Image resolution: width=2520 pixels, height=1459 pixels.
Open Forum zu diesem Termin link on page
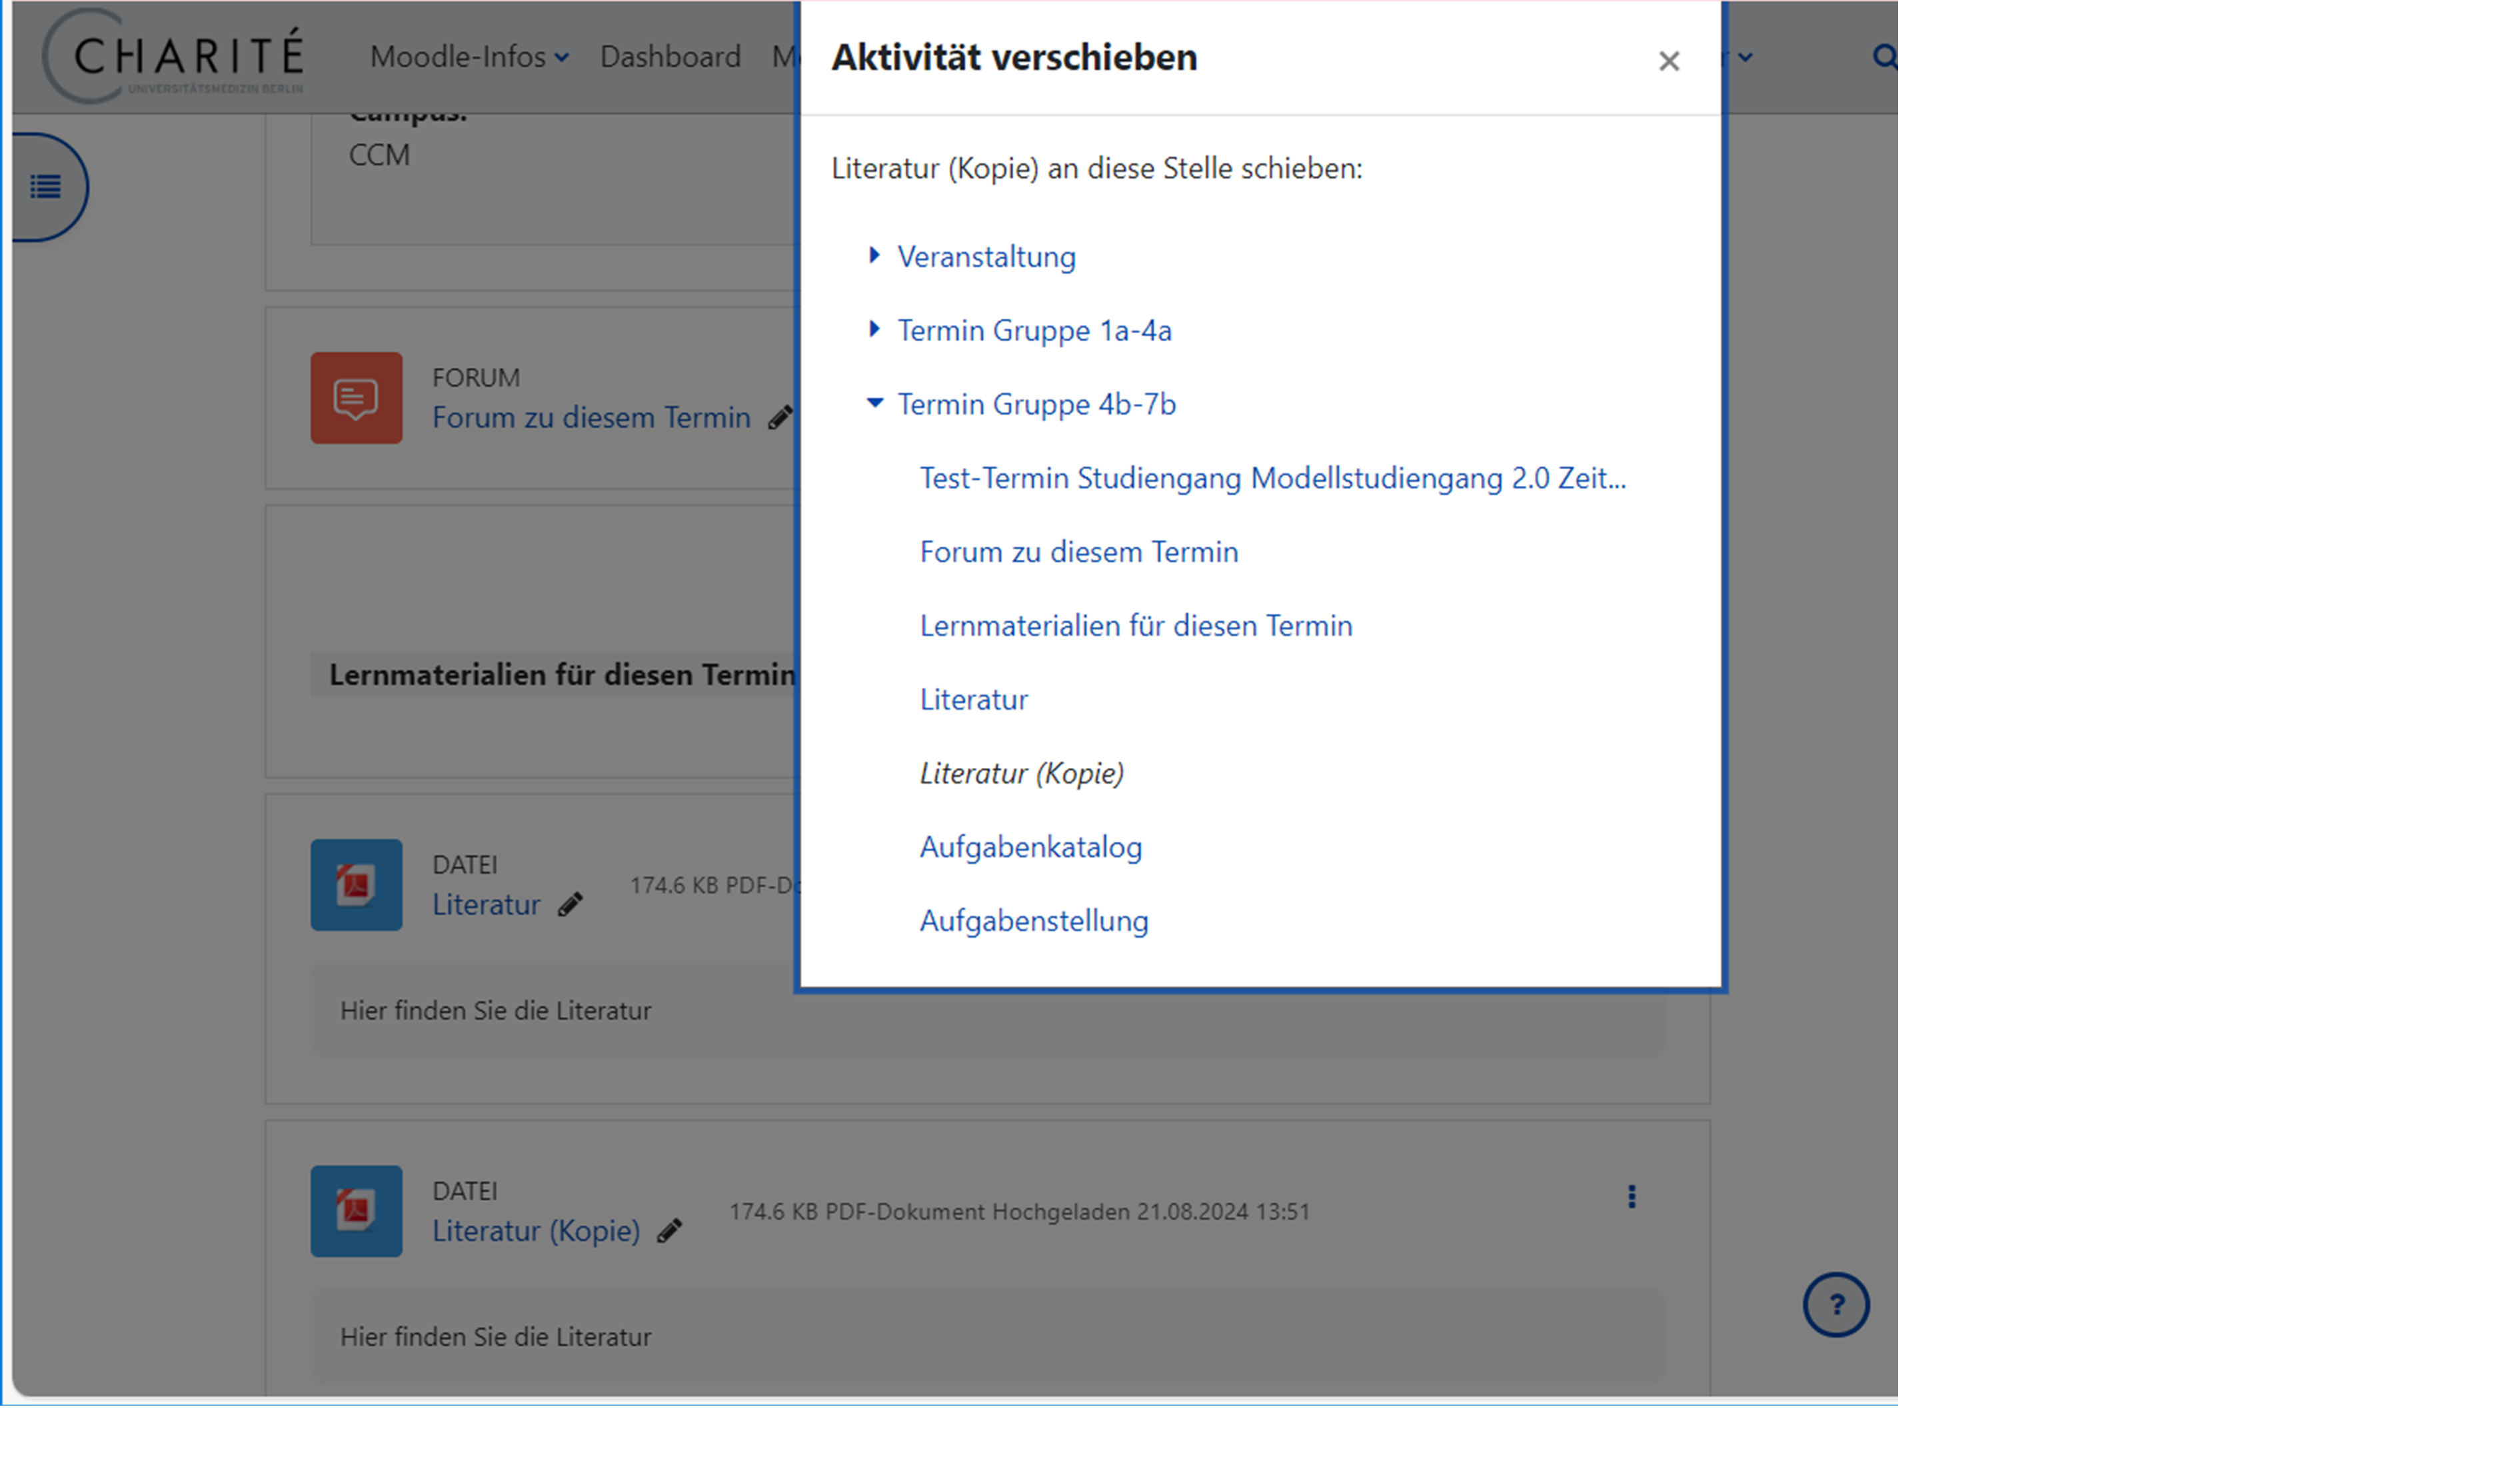[591, 418]
